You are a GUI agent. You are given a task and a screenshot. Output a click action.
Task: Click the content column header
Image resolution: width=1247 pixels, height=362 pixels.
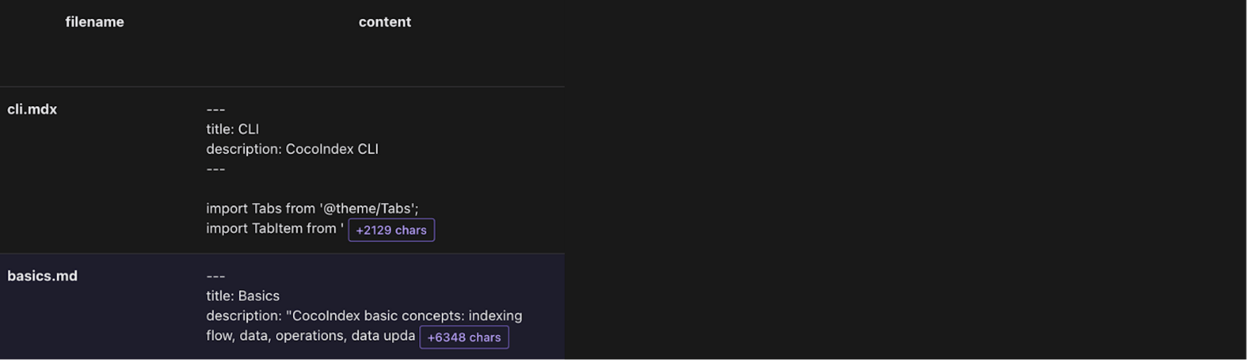tap(384, 22)
